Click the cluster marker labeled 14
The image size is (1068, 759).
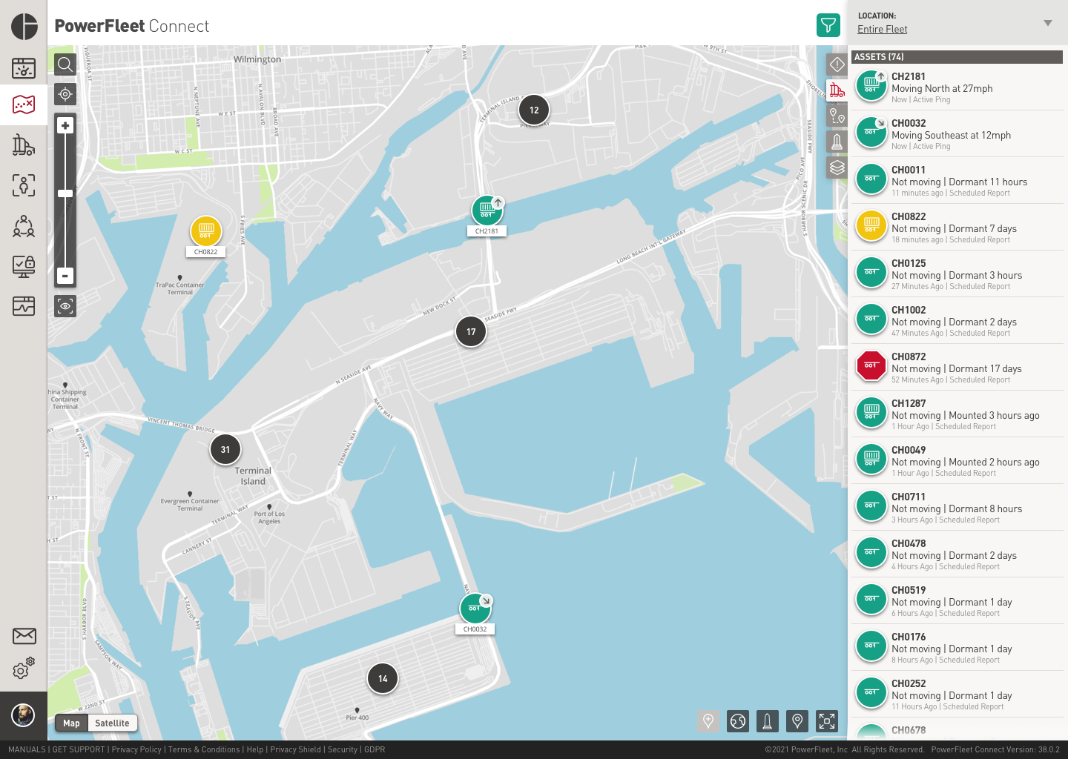[x=383, y=678]
